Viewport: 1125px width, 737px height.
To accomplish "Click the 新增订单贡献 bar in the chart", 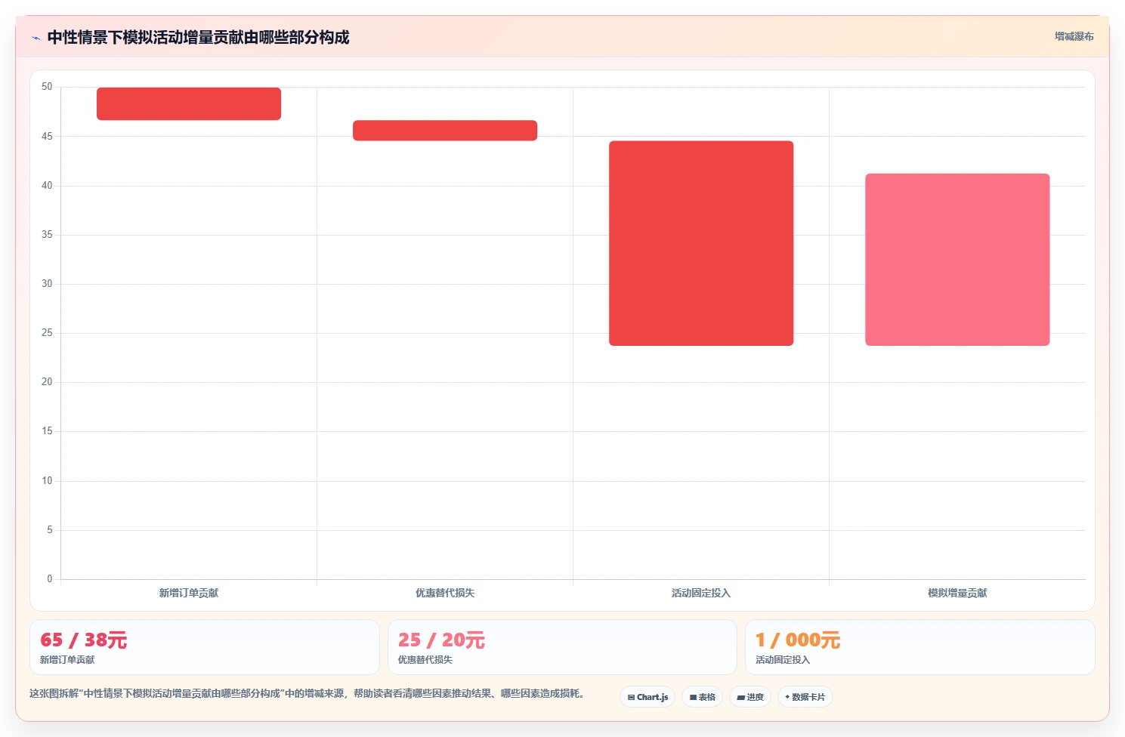I will point(189,103).
